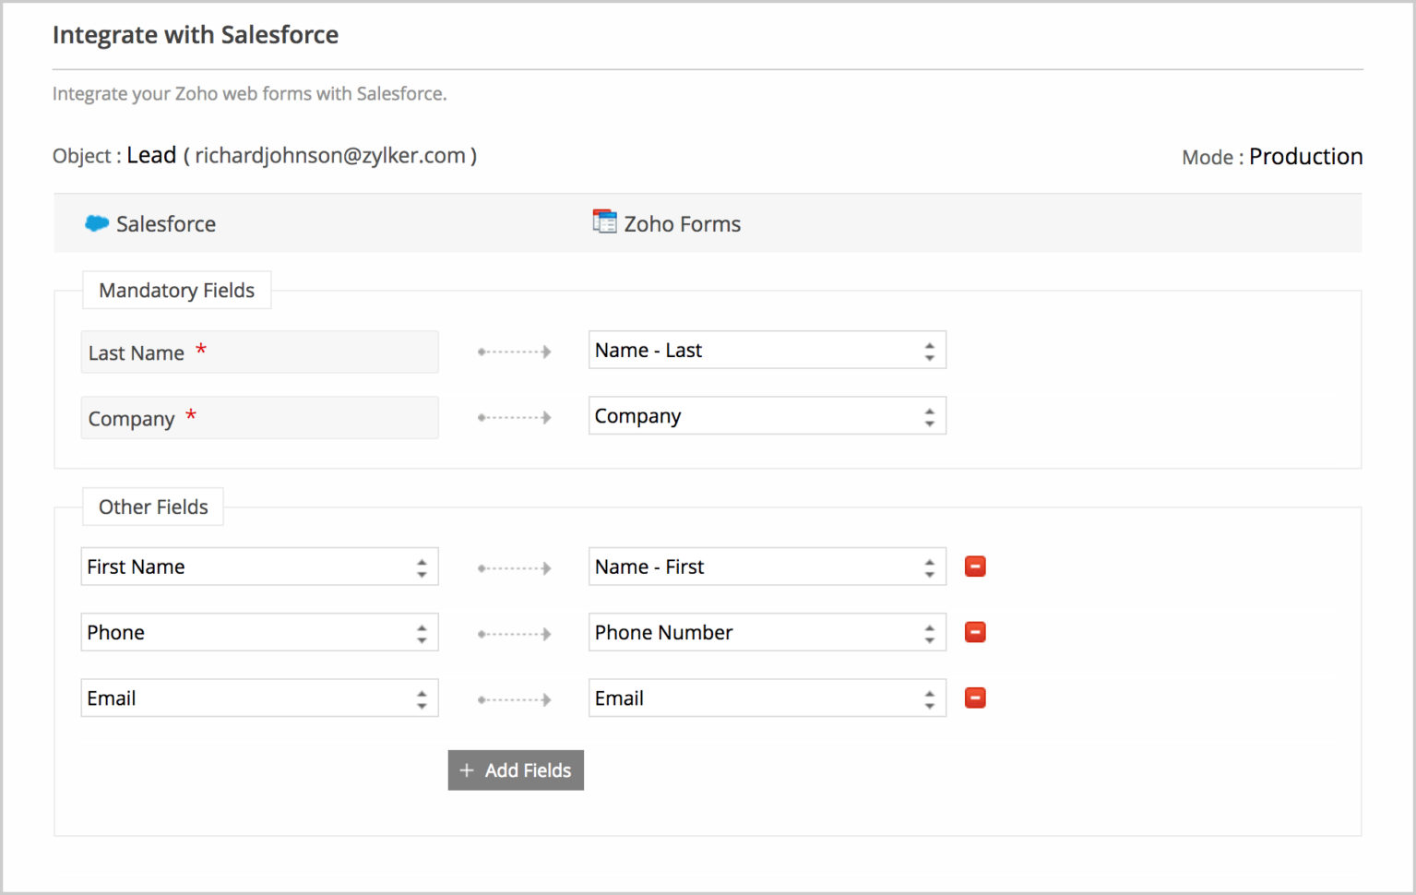Open the First Name field dropdown
This screenshot has height=895, width=1416.
pyautogui.click(x=259, y=566)
